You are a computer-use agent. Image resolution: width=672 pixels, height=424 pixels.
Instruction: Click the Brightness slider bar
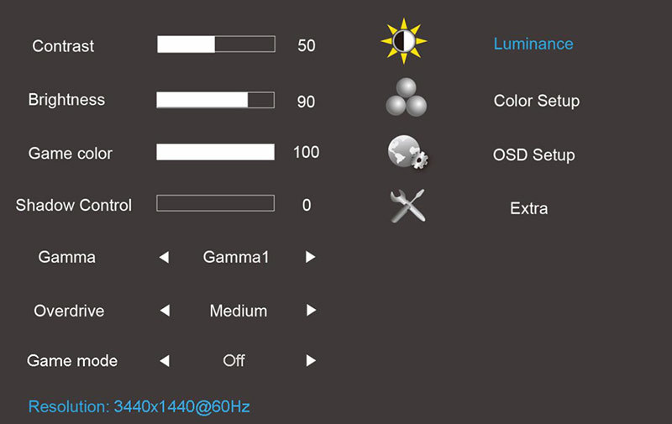click(x=215, y=100)
